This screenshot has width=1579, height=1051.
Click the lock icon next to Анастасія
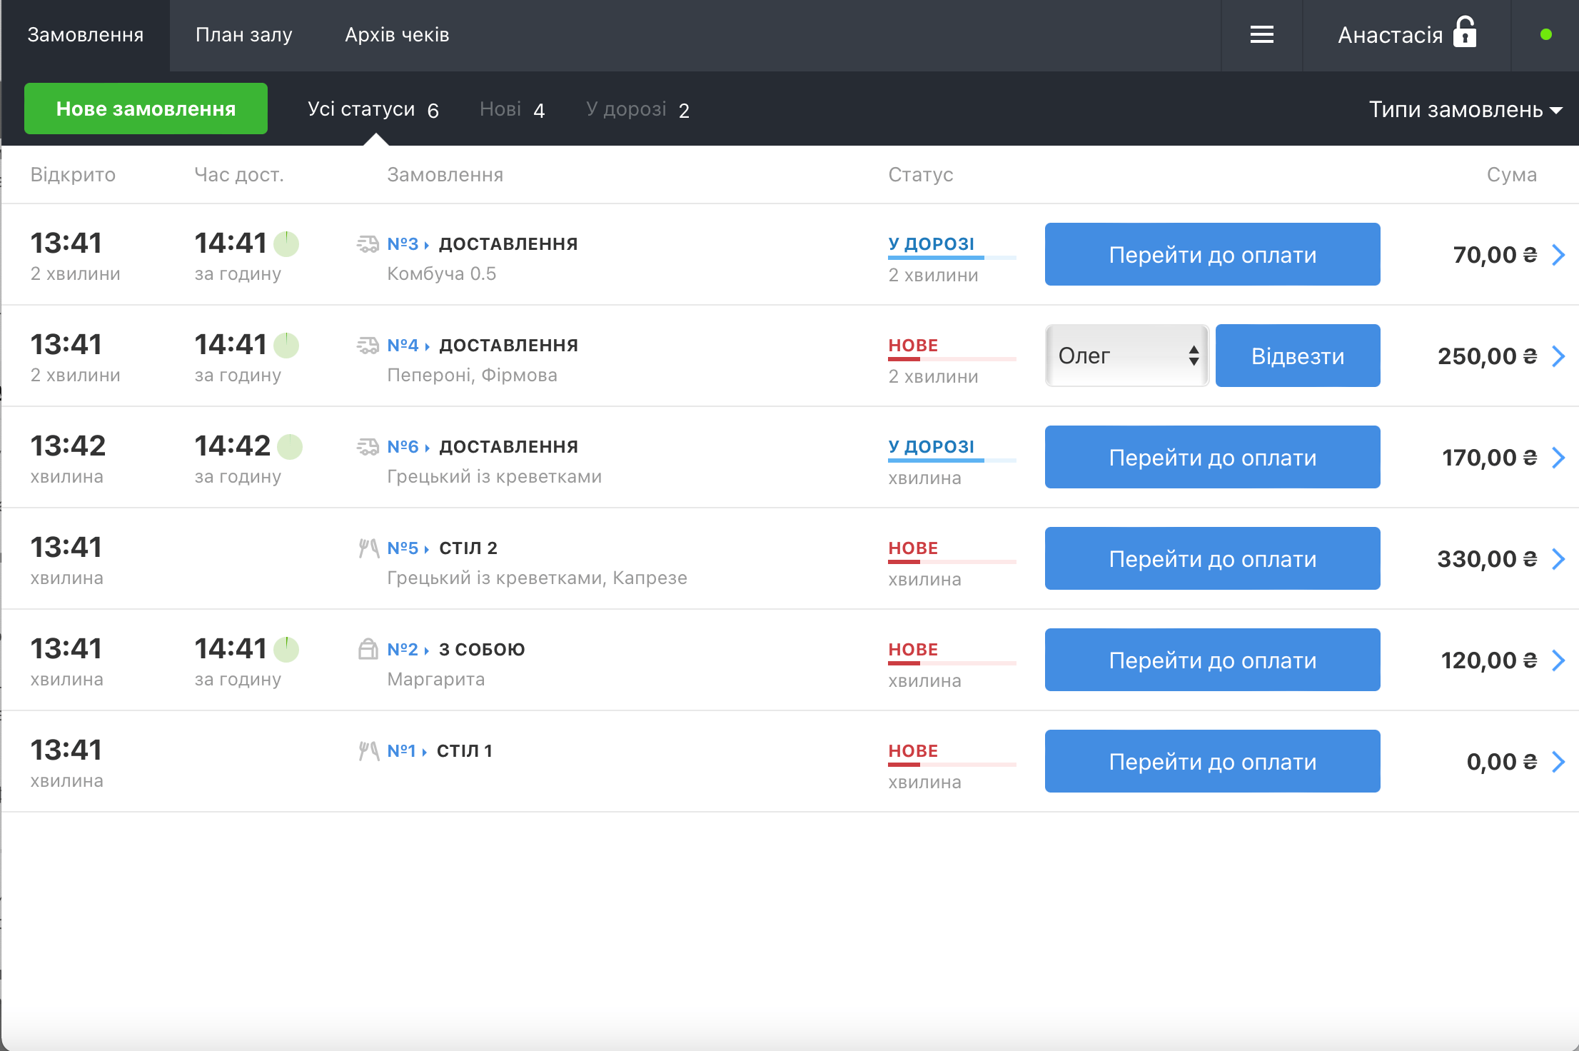click(1464, 33)
